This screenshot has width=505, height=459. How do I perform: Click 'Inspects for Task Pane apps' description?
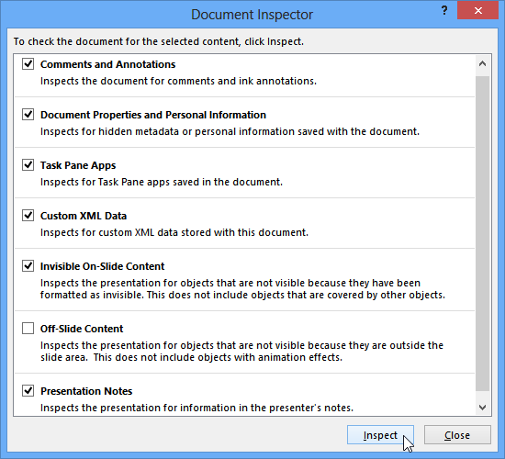162,182
